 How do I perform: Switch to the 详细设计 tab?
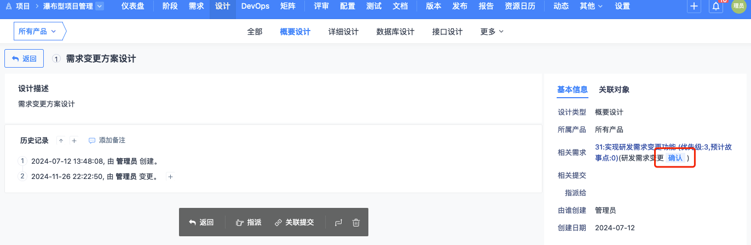(x=343, y=32)
